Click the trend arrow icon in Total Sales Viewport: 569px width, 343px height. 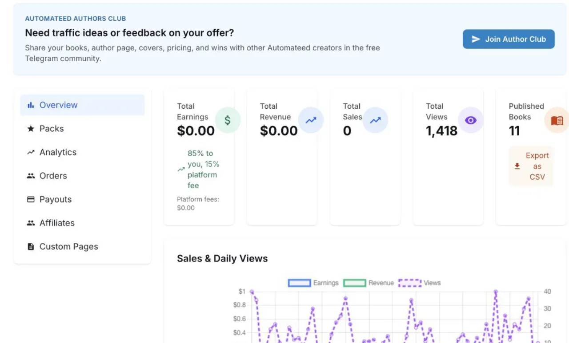(x=376, y=120)
